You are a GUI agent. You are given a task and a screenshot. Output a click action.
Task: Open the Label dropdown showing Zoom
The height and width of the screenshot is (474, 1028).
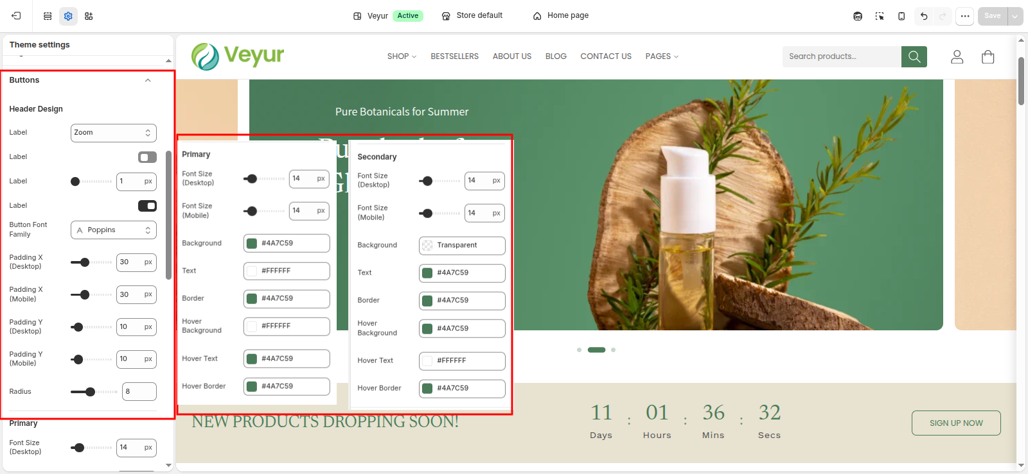(113, 133)
